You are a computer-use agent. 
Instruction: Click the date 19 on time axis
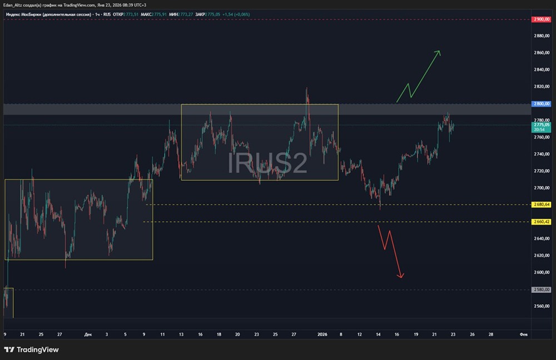pyautogui.click(x=416, y=334)
